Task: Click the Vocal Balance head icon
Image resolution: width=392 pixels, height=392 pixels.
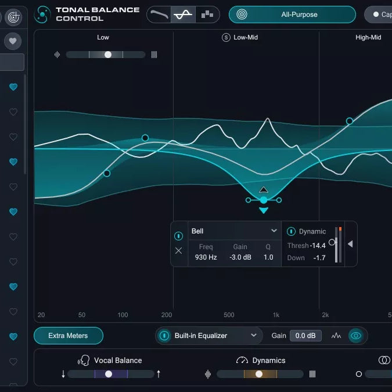Action: coord(84,361)
